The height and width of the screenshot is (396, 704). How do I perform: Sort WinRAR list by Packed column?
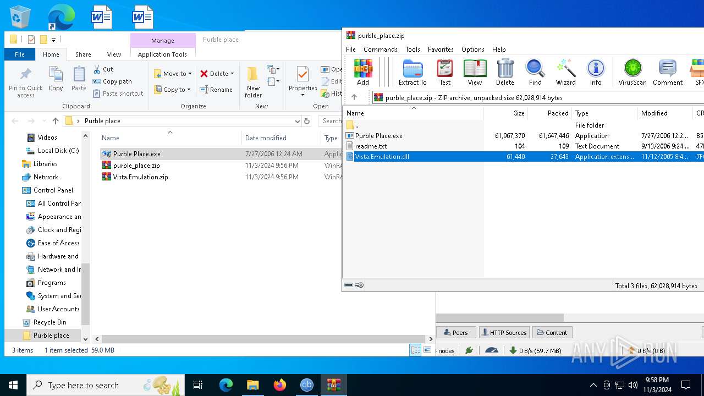click(x=550, y=113)
